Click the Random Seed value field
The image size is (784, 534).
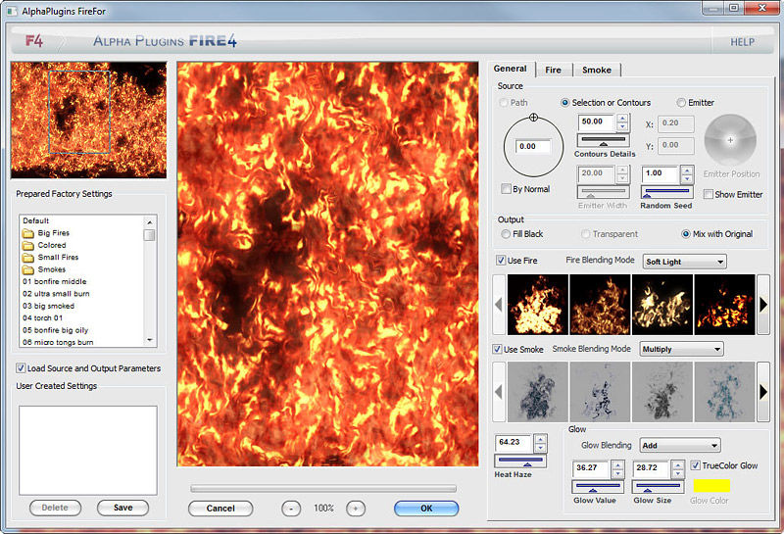pyautogui.click(x=661, y=173)
